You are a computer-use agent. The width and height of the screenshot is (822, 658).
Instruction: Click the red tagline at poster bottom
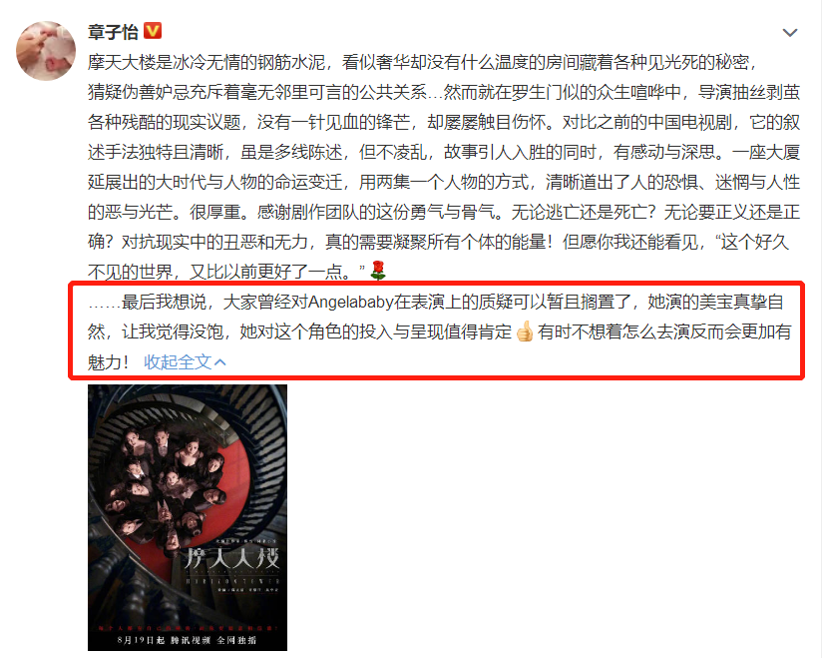tap(188, 628)
